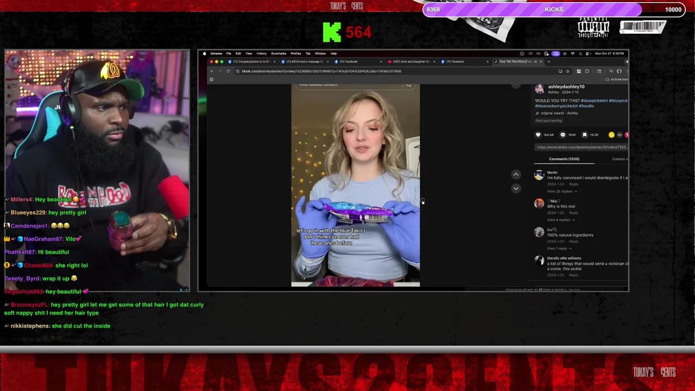This screenshot has width=695, height=391.
Task: Click the streamer webcam feed
Action: (x=97, y=171)
